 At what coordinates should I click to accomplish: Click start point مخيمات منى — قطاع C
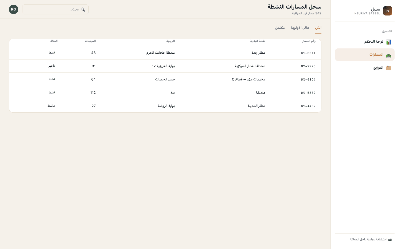[249, 79]
